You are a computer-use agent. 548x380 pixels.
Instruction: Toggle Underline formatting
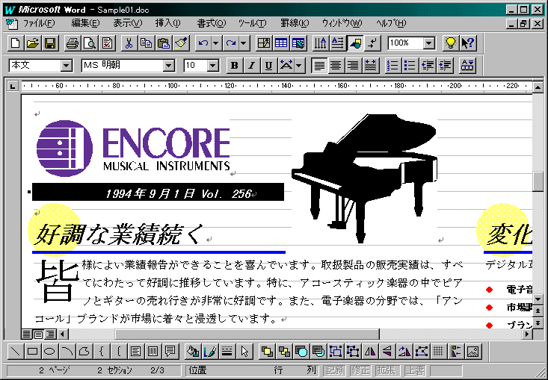(x=269, y=66)
